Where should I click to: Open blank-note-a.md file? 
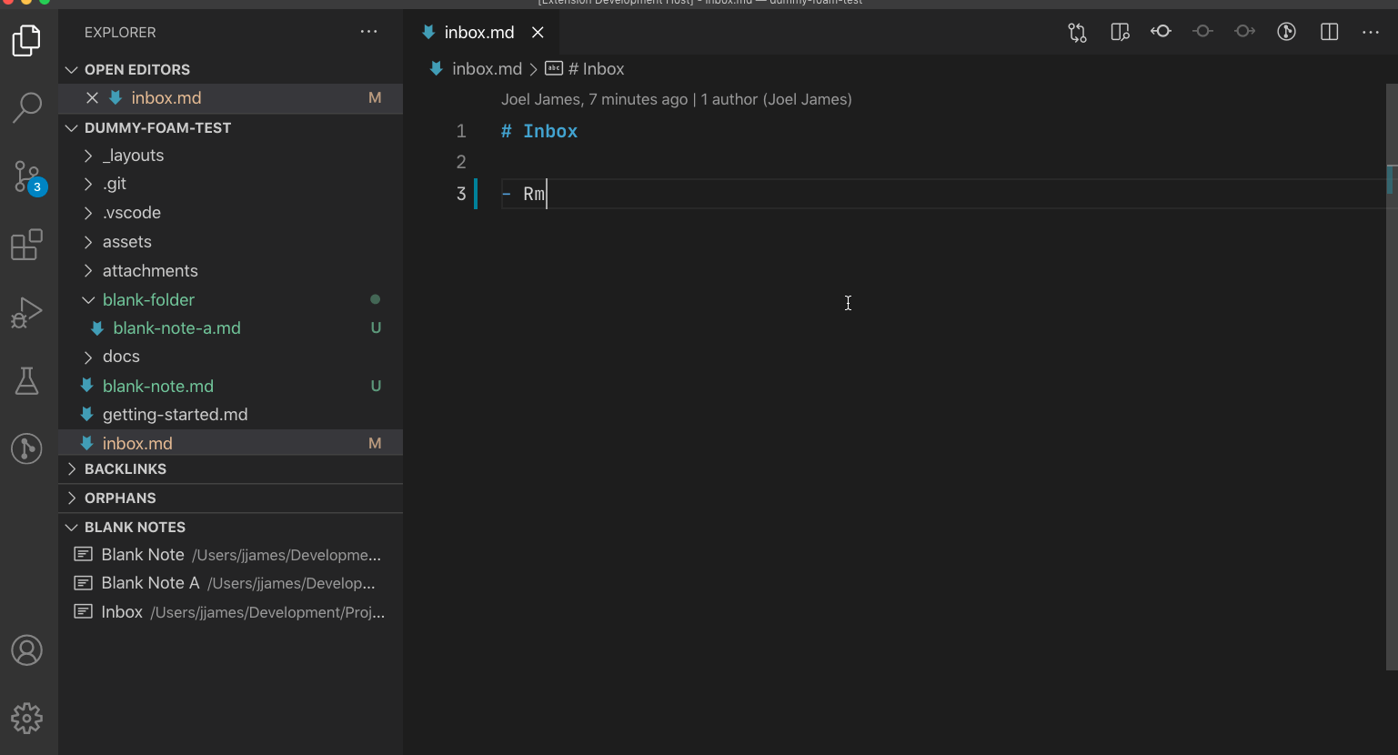231,328
